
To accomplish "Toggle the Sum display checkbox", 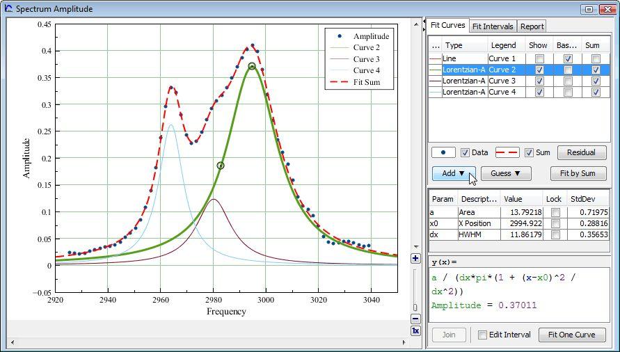I will point(529,152).
